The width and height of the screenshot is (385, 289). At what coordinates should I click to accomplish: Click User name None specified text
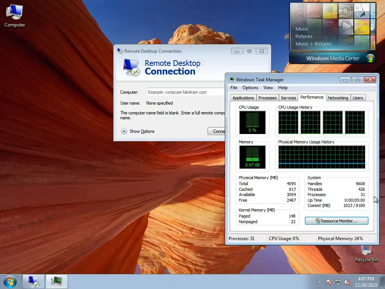(x=159, y=103)
